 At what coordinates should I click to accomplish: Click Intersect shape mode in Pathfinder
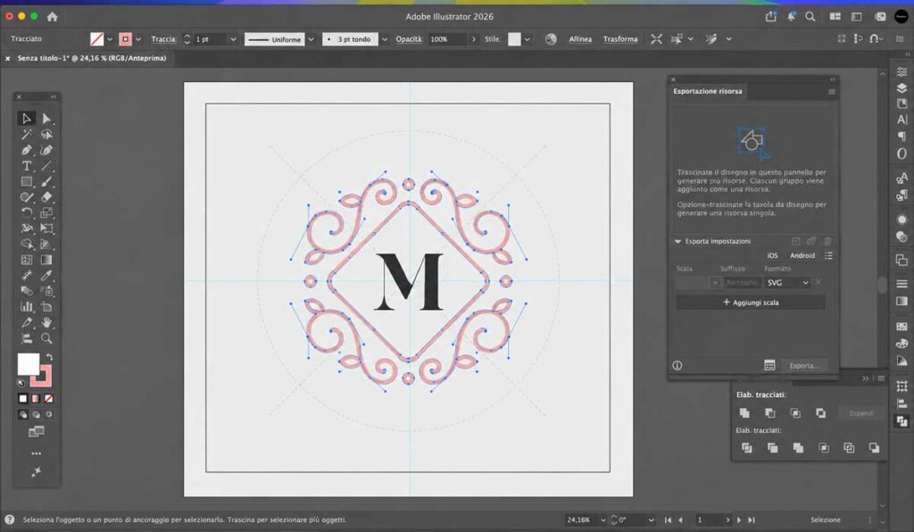pyautogui.click(x=795, y=413)
